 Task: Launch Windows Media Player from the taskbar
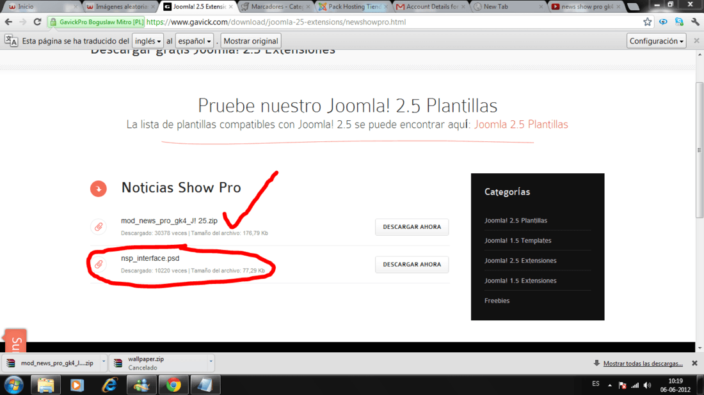77,385
